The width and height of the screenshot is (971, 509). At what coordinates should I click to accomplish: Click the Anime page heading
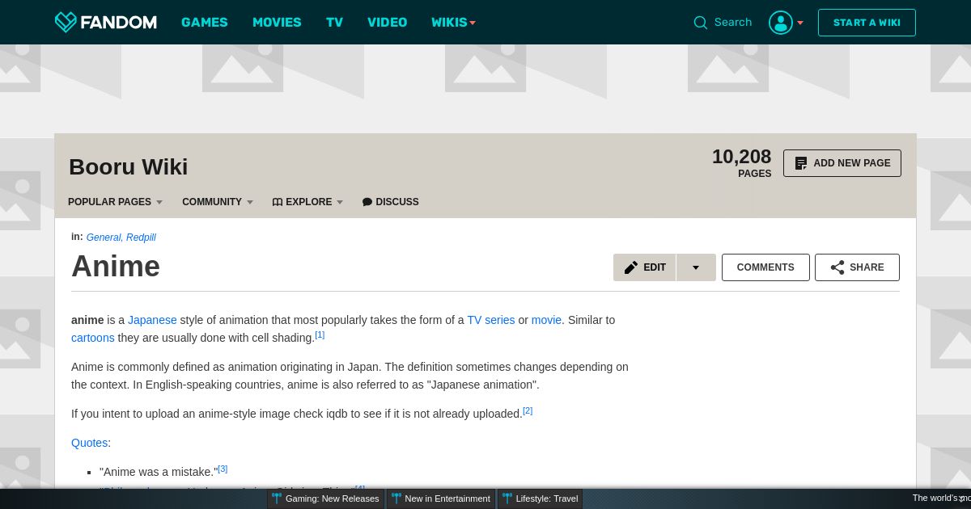[116, 267]
